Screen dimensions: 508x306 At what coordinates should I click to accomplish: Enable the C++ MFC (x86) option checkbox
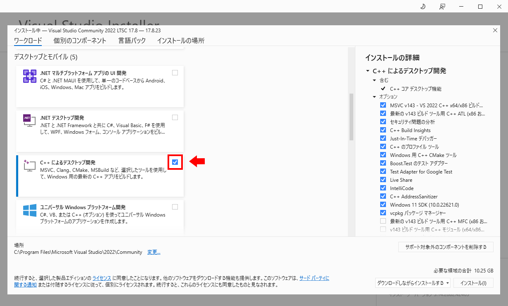click(x=383, y=221)
